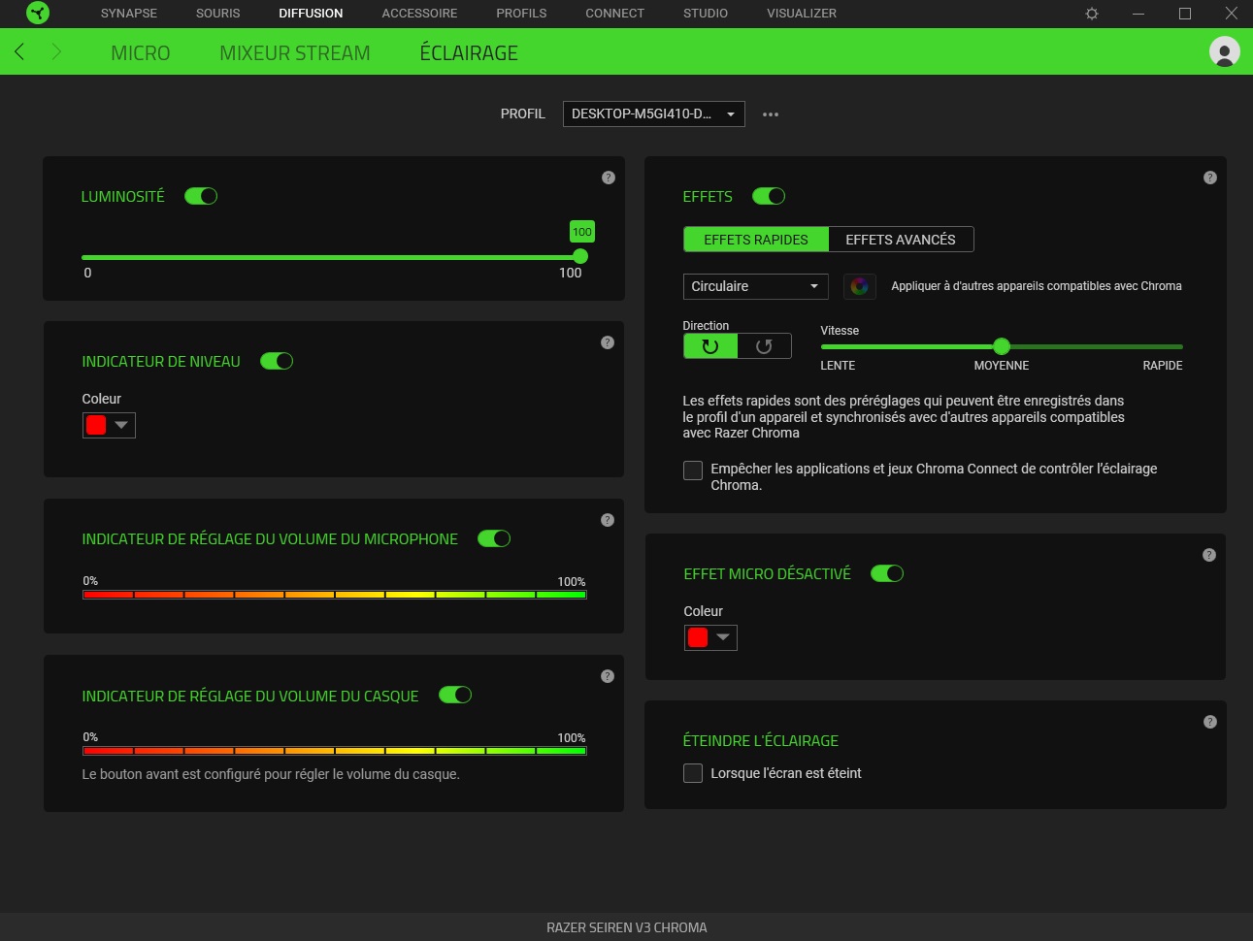
Task: Open the Accessoire tab
Action: pos(419,14)
